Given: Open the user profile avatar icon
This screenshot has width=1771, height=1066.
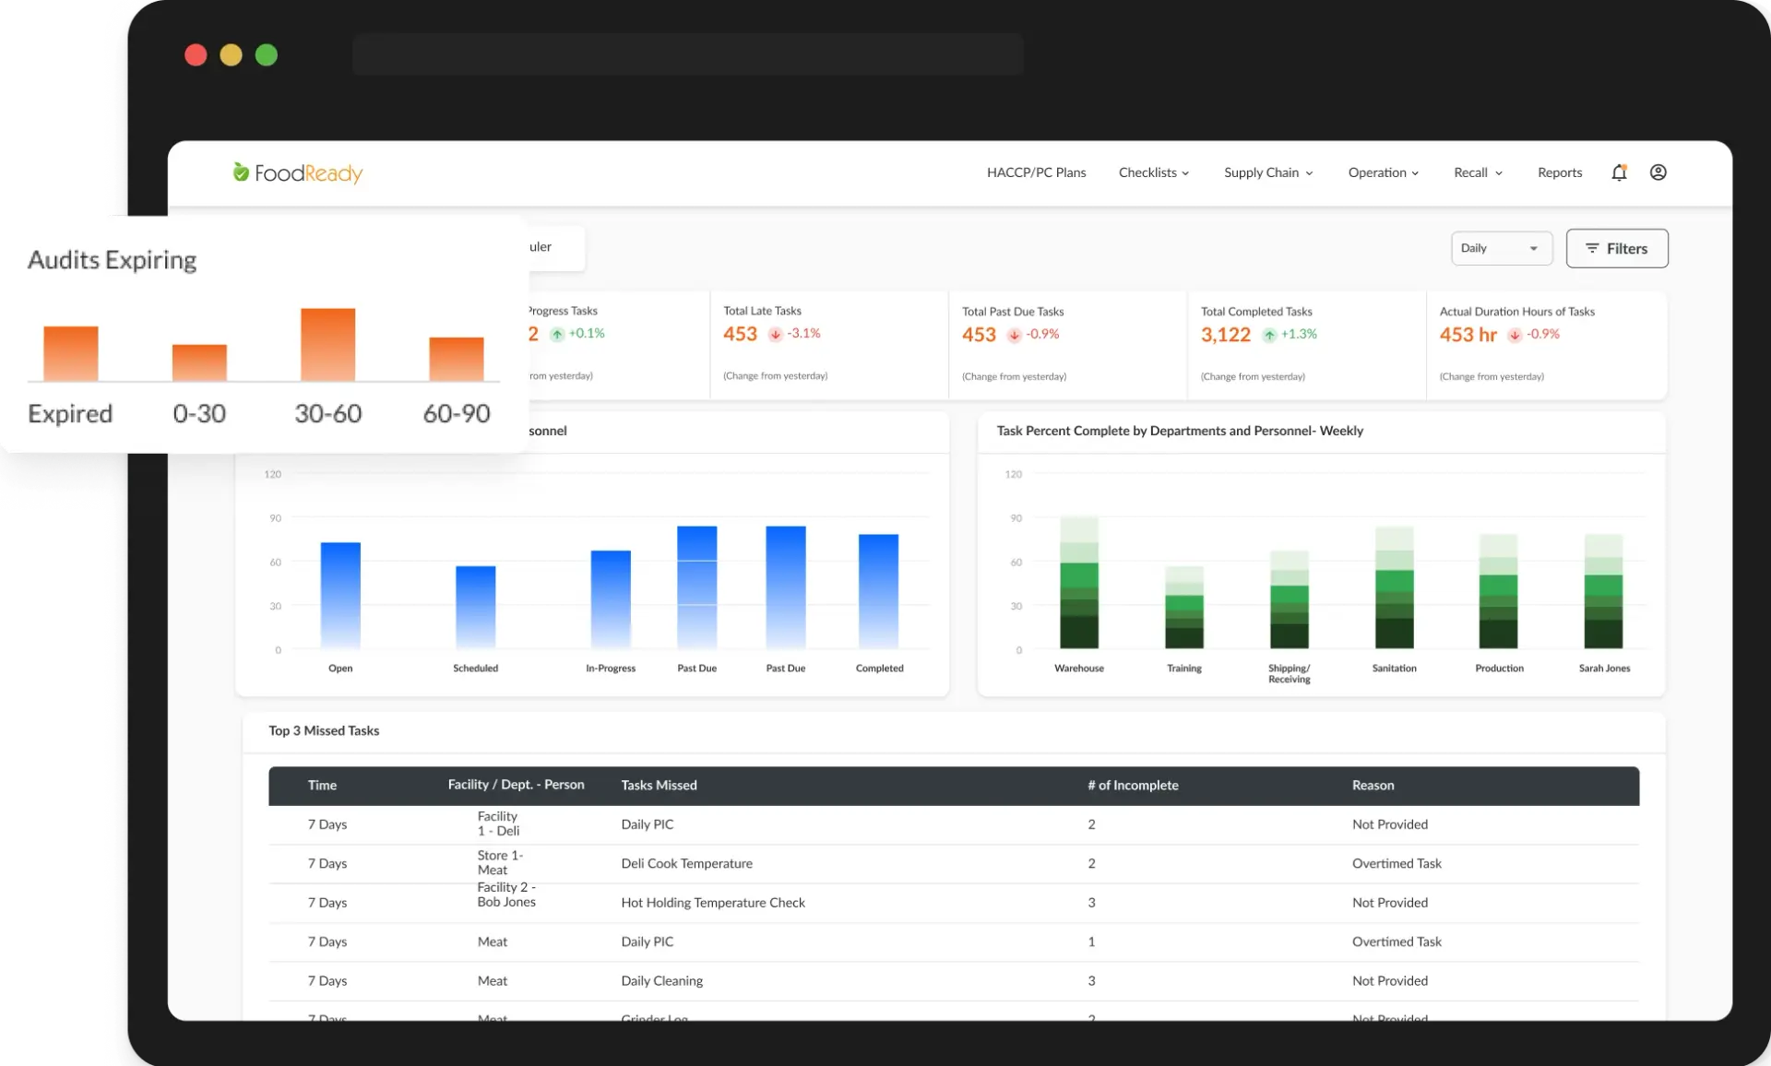Looking at the screenshot, I should tap(1658, 172).
